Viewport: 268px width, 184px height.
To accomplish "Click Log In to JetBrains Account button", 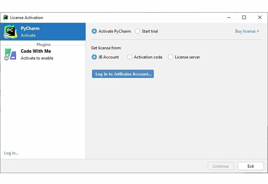I will click(x=123, y=74).
